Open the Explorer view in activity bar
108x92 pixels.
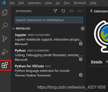click(5, 13)
